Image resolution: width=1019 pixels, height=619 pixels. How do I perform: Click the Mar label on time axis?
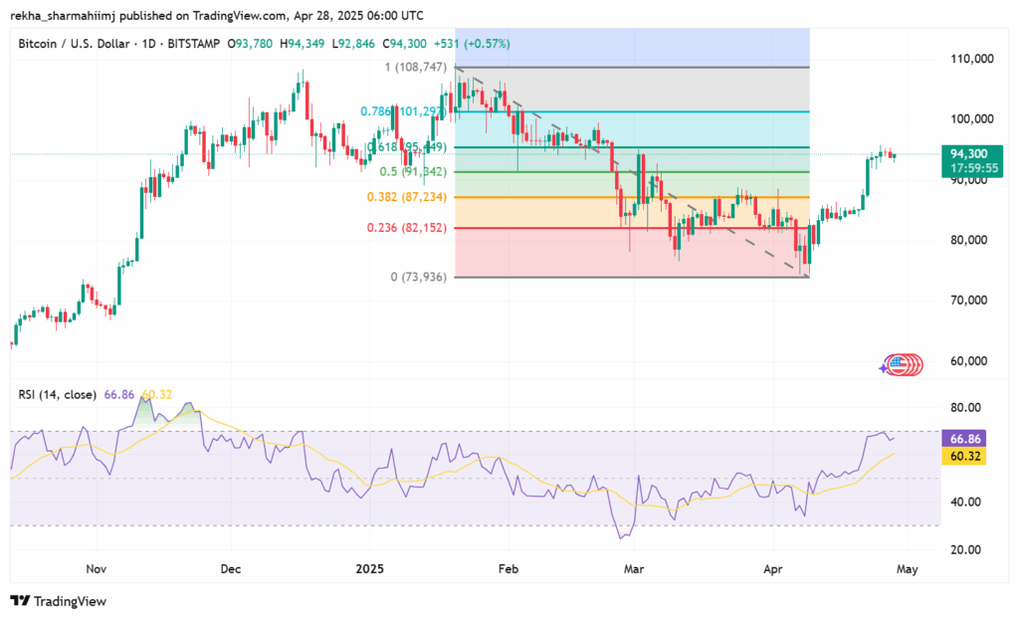coord(634,570)
